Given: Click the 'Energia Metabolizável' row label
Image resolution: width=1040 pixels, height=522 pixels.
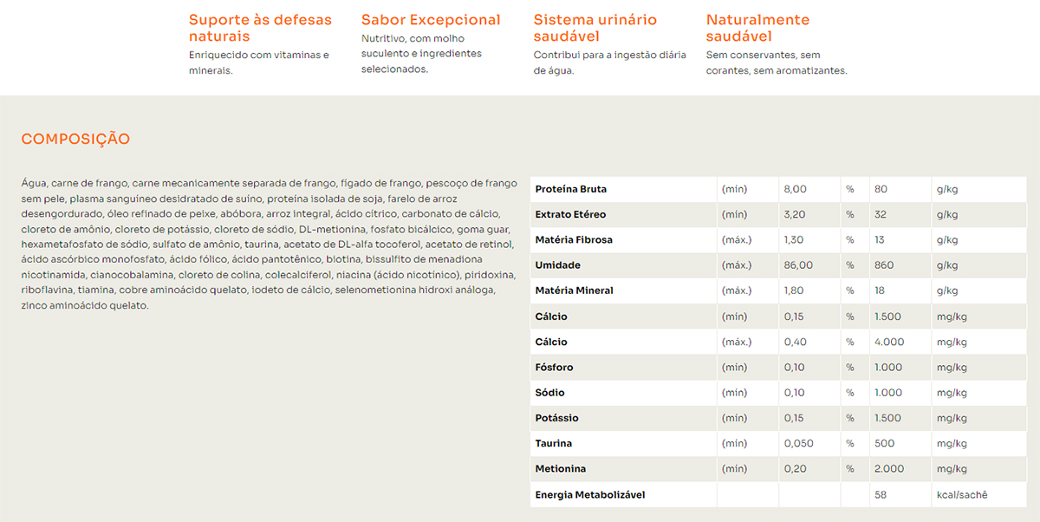Looking at the screenshot, I should tap(589, 495).
